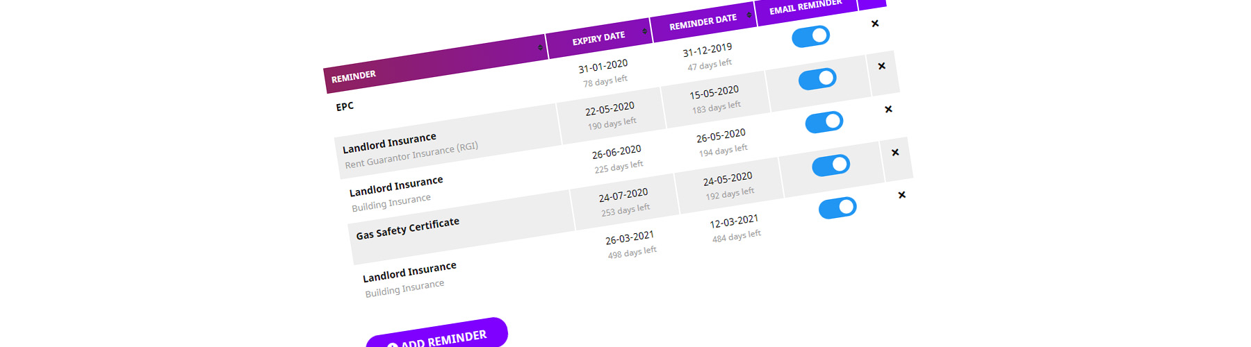Open the Gas Safety Certificate entry
Viewport: 1251px width, 347px height.
[408, 229]
